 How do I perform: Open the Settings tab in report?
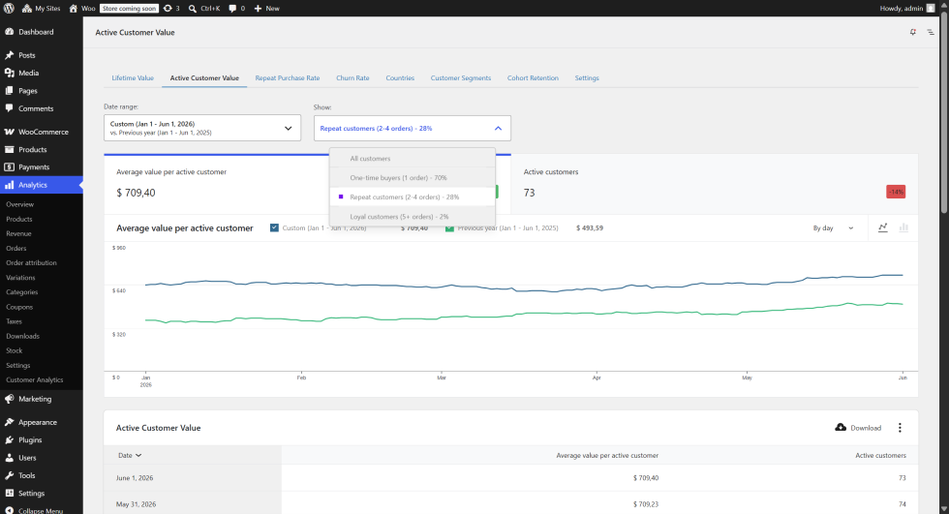click(x=587, y=78)
